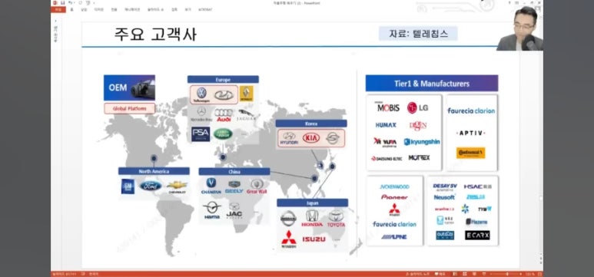The width and height of the screenshot is (594, 277).
Task: Select the Europe region header
Action: click(x=223, y=80)
